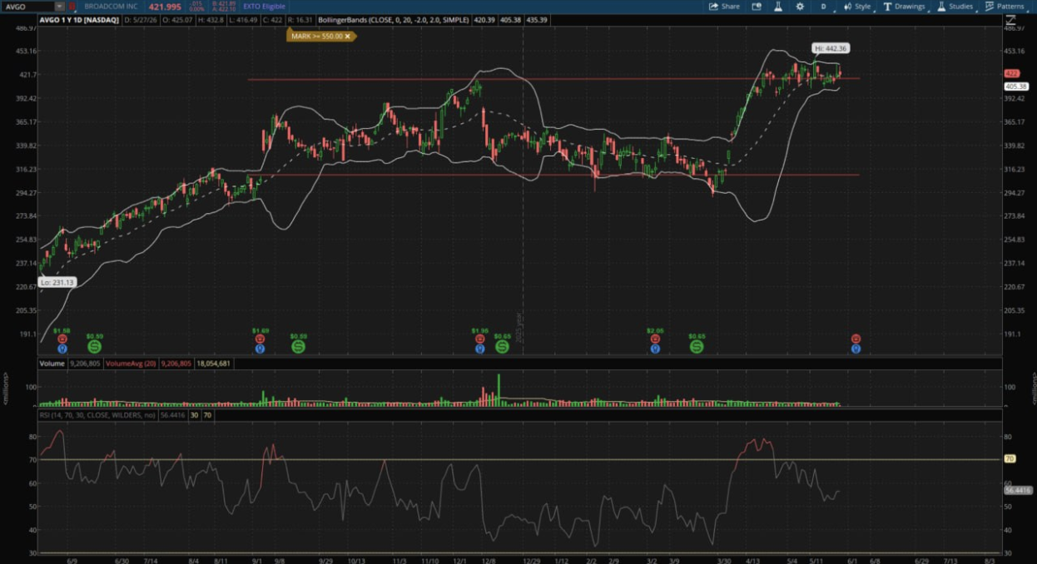Viewport: 1037px width, 564px height.
Task: Open chart settings gear icon
Action: point(800,6)
